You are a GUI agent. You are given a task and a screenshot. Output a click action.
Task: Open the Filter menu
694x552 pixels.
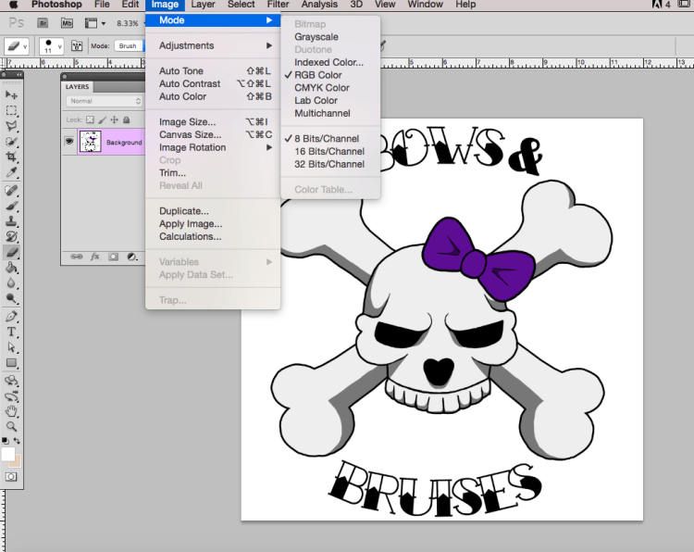(x=278, y=5)
